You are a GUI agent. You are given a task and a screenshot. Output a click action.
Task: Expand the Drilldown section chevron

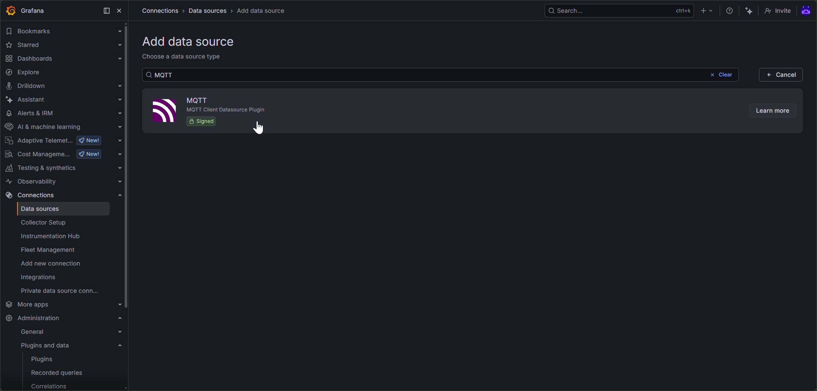pos(120,86)
